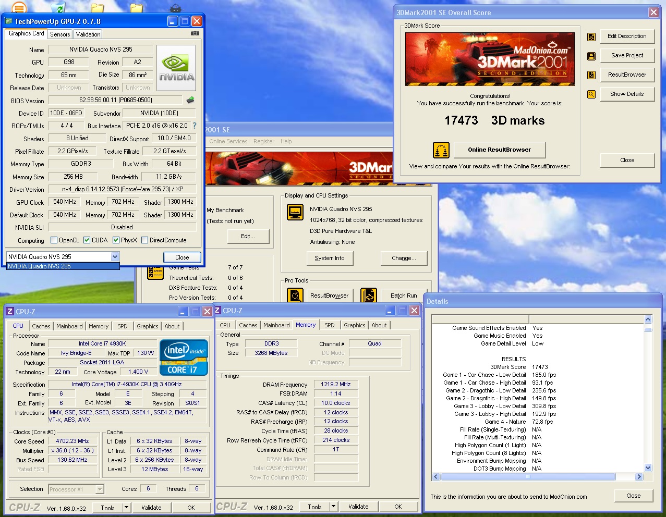
Task: Enable the OpenCL checkbox
Action: [x=54, y=240]
